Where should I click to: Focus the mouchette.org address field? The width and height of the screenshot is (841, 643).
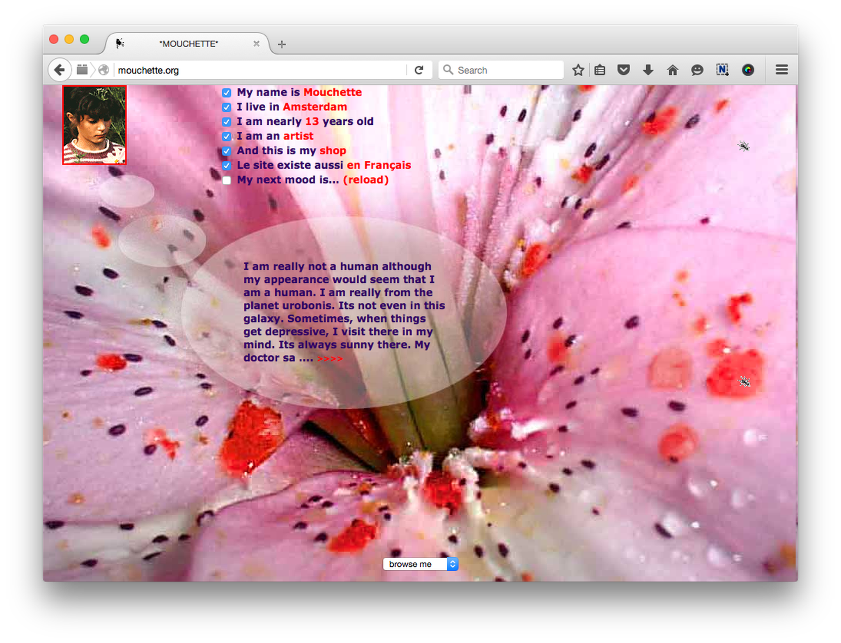pyautogui.click(x=261, y=70)
